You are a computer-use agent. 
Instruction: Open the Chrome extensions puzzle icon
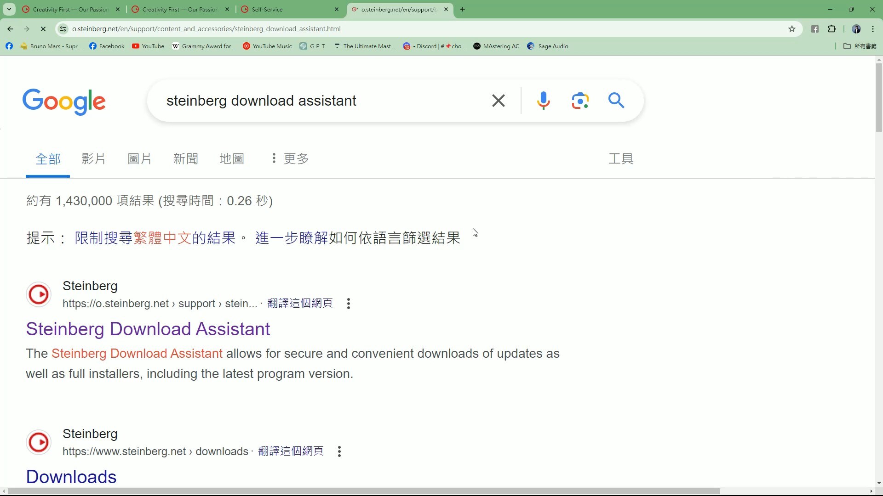[832, 29]
